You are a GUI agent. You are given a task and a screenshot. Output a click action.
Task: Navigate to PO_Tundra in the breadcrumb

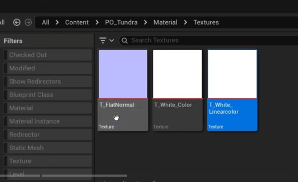click(121, 22)
